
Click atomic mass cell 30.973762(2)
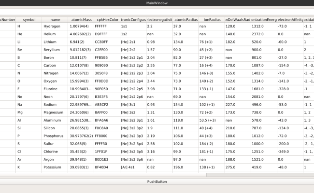click(x=81, y=136)
